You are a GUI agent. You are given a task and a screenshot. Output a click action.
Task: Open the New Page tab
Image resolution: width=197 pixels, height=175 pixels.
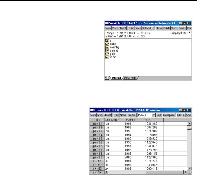pyautogui.click(x=130, y=78)
